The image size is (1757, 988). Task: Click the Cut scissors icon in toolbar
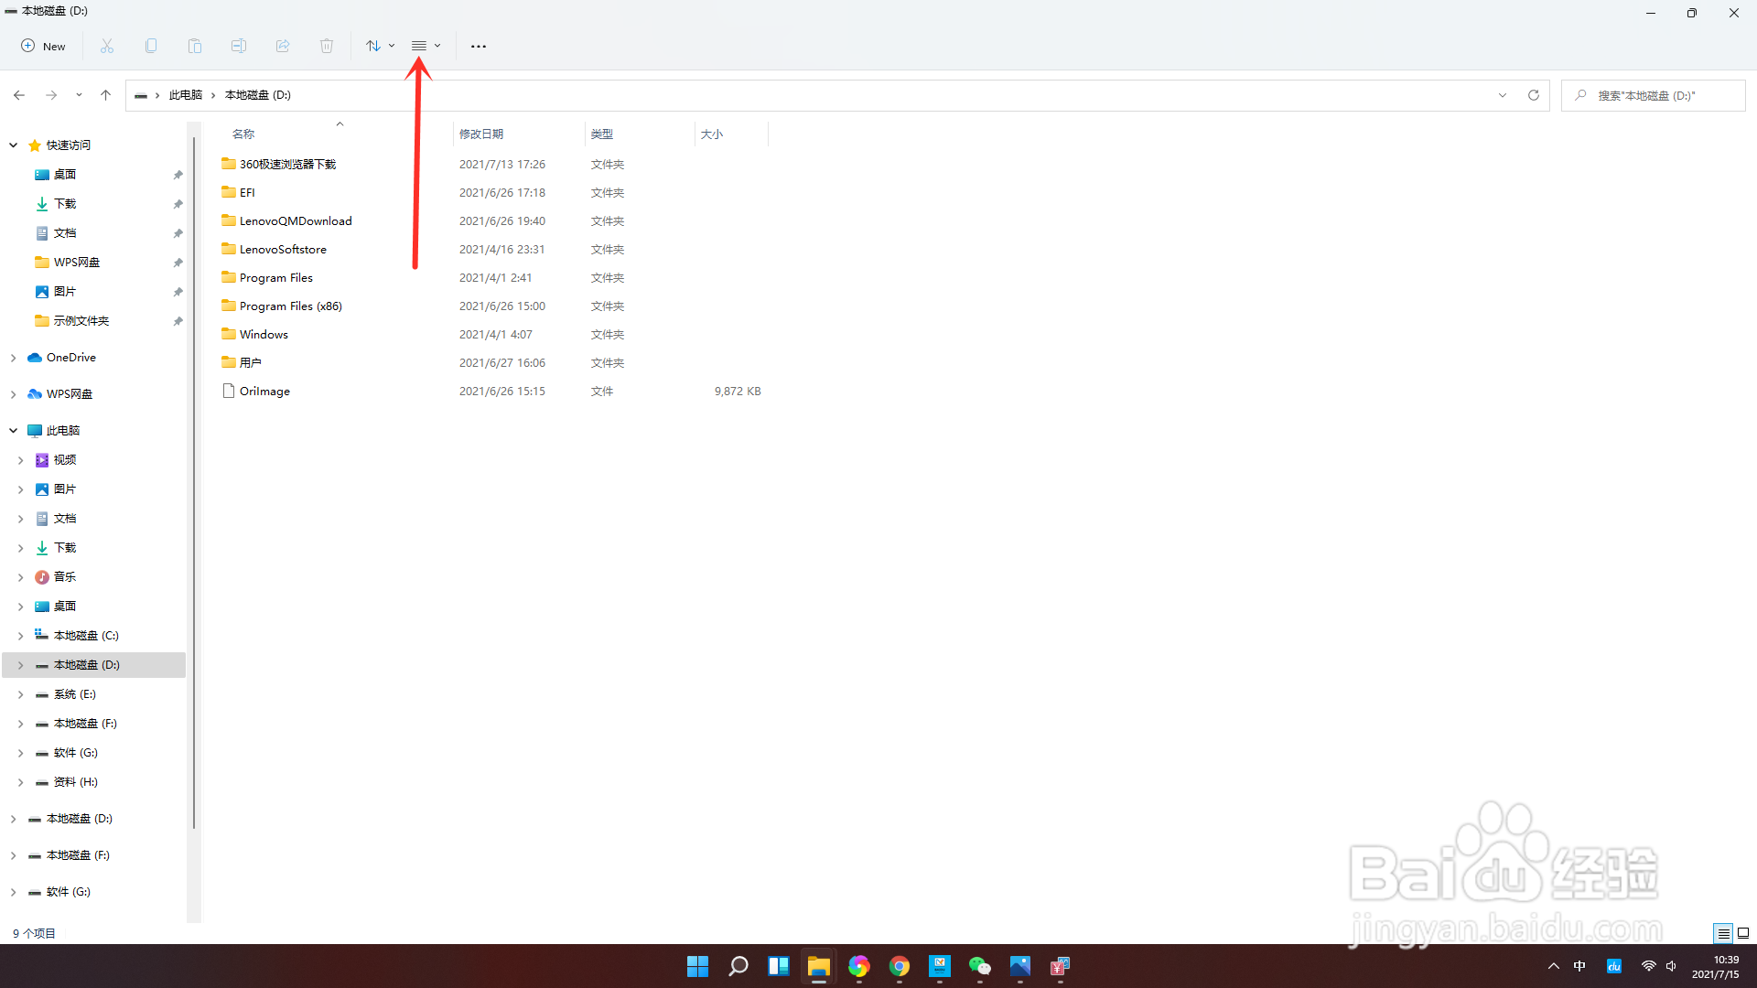107,46
